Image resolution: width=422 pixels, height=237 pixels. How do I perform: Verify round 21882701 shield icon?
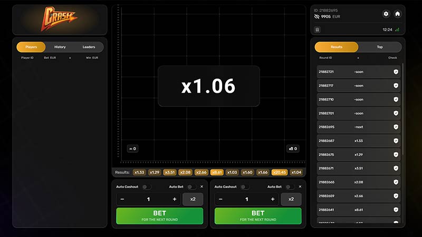coord(396,113)
